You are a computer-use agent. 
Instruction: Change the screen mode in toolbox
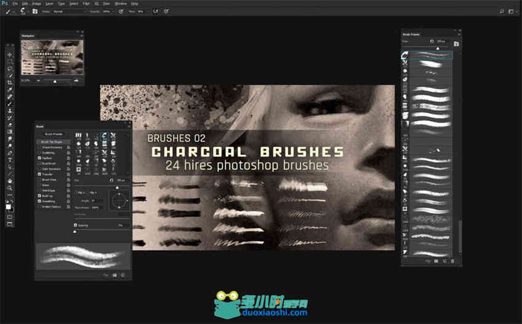pyautogui.click(x=10, y=224)
